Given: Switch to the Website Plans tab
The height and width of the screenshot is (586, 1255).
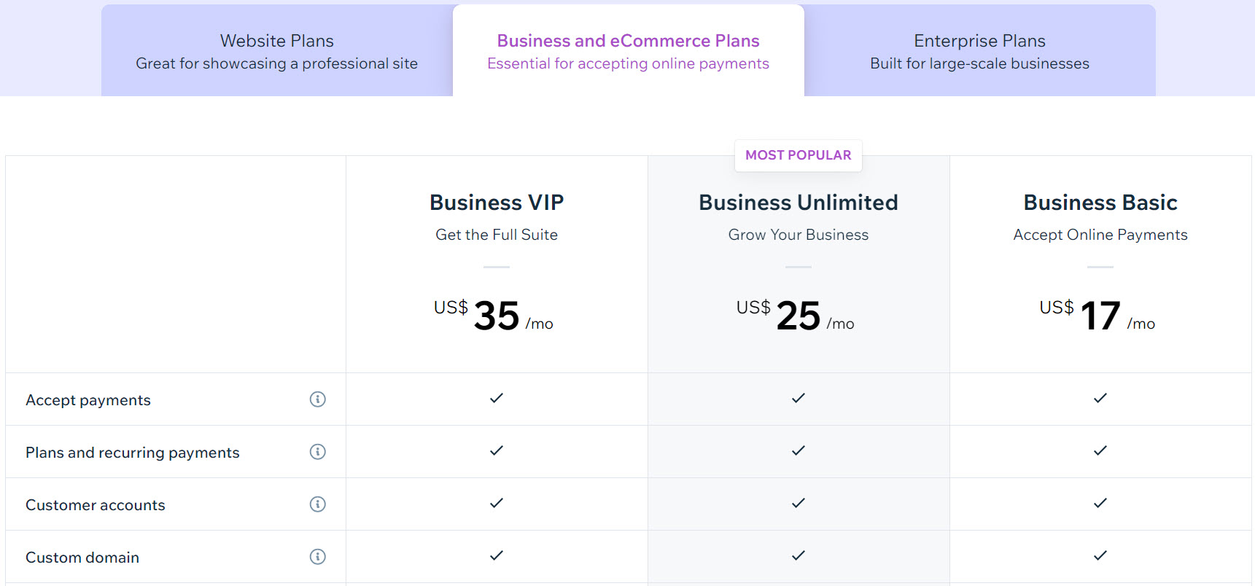Looking at the screenshot, I should click(x=277, y=50).
